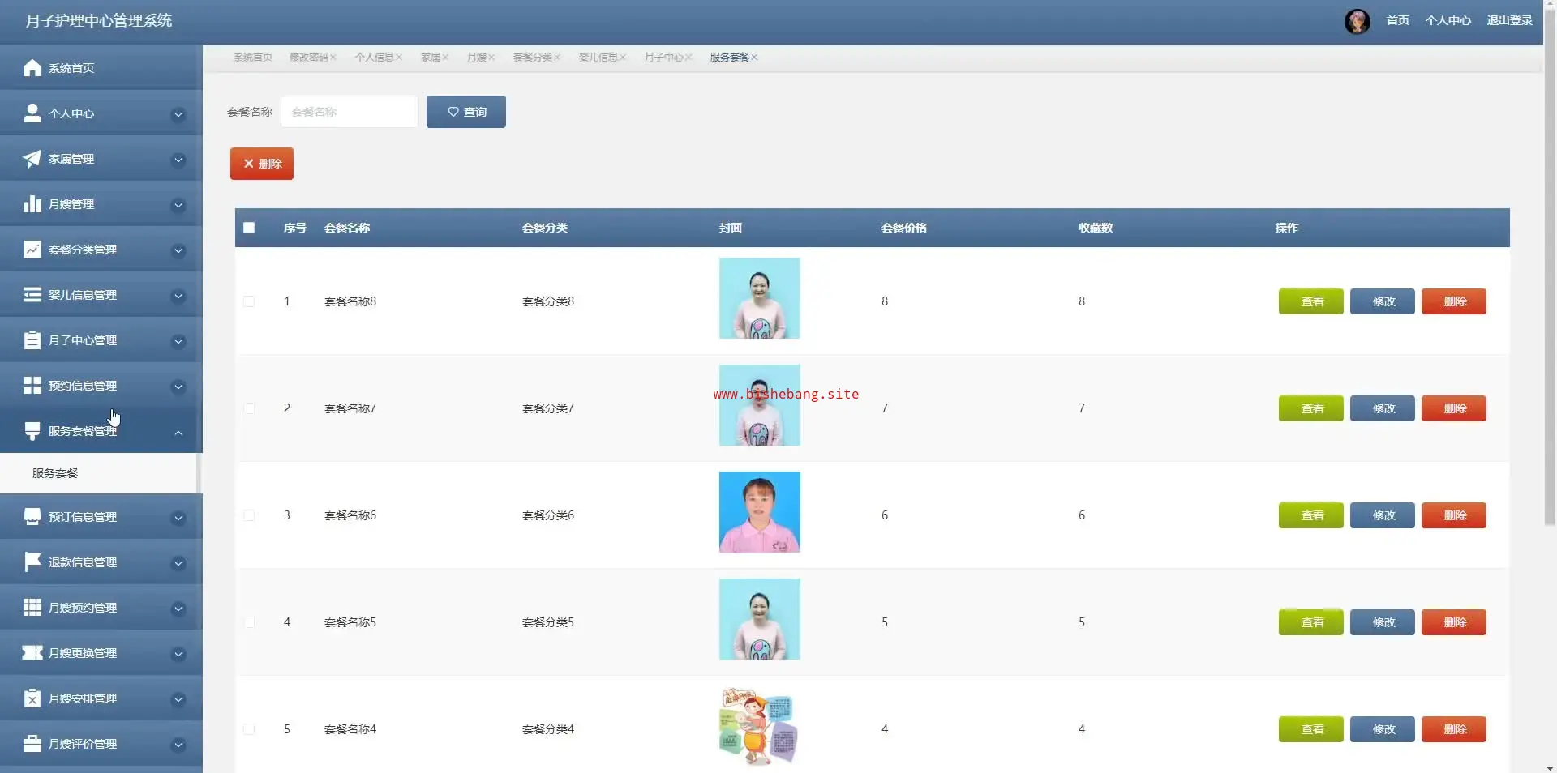1557x773 pixels.
Task: Click the page's vertical scrollbar
Action: click(x=1550, y=267)
